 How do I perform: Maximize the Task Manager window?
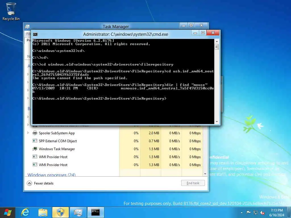[x=191, y=25]
